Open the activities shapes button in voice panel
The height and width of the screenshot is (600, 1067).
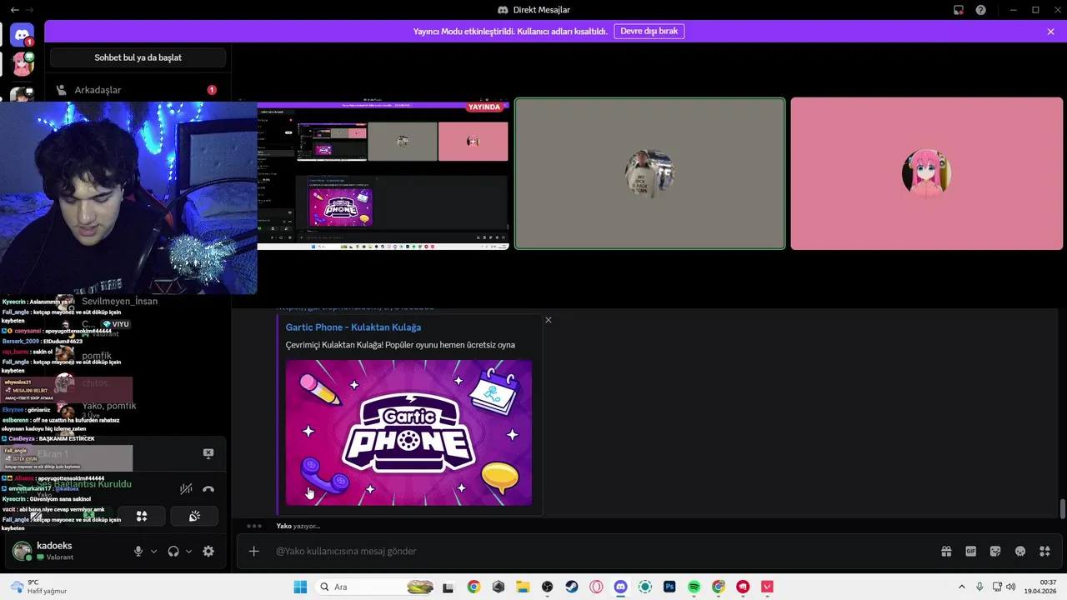[x=142, y=517]
